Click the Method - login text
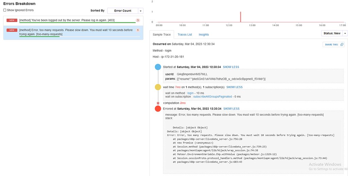 [162, 51]
